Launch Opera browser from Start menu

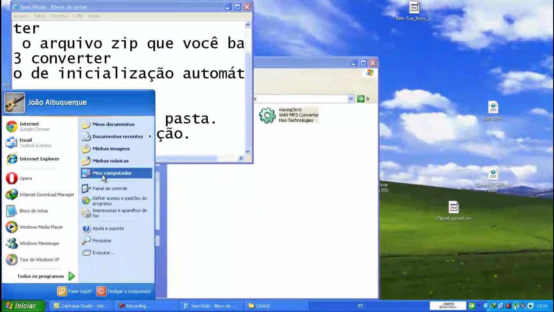coord(40,178)
